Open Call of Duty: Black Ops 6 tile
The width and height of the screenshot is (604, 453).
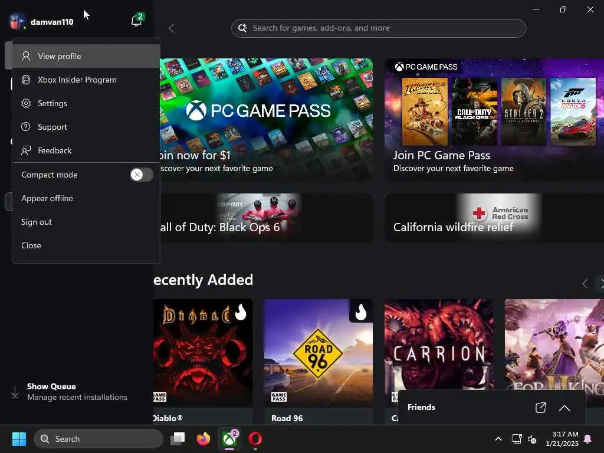click(x=266, y=218)
